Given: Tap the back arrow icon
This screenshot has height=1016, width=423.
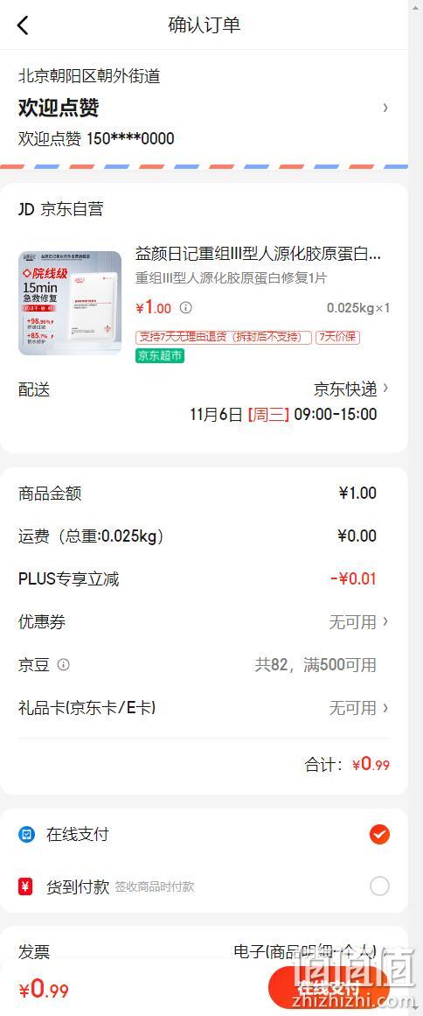Looking at the screenshot, I should coord(23,25).
